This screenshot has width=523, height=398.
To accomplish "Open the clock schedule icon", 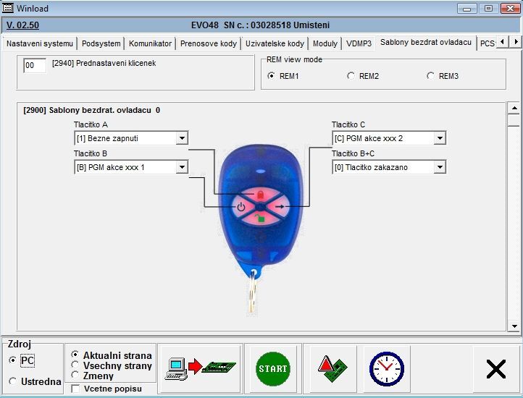I will [x=386, y=368].
